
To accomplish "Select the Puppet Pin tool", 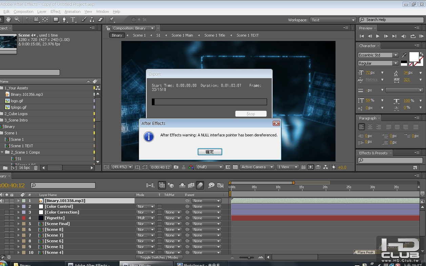I will pos(112,20).
